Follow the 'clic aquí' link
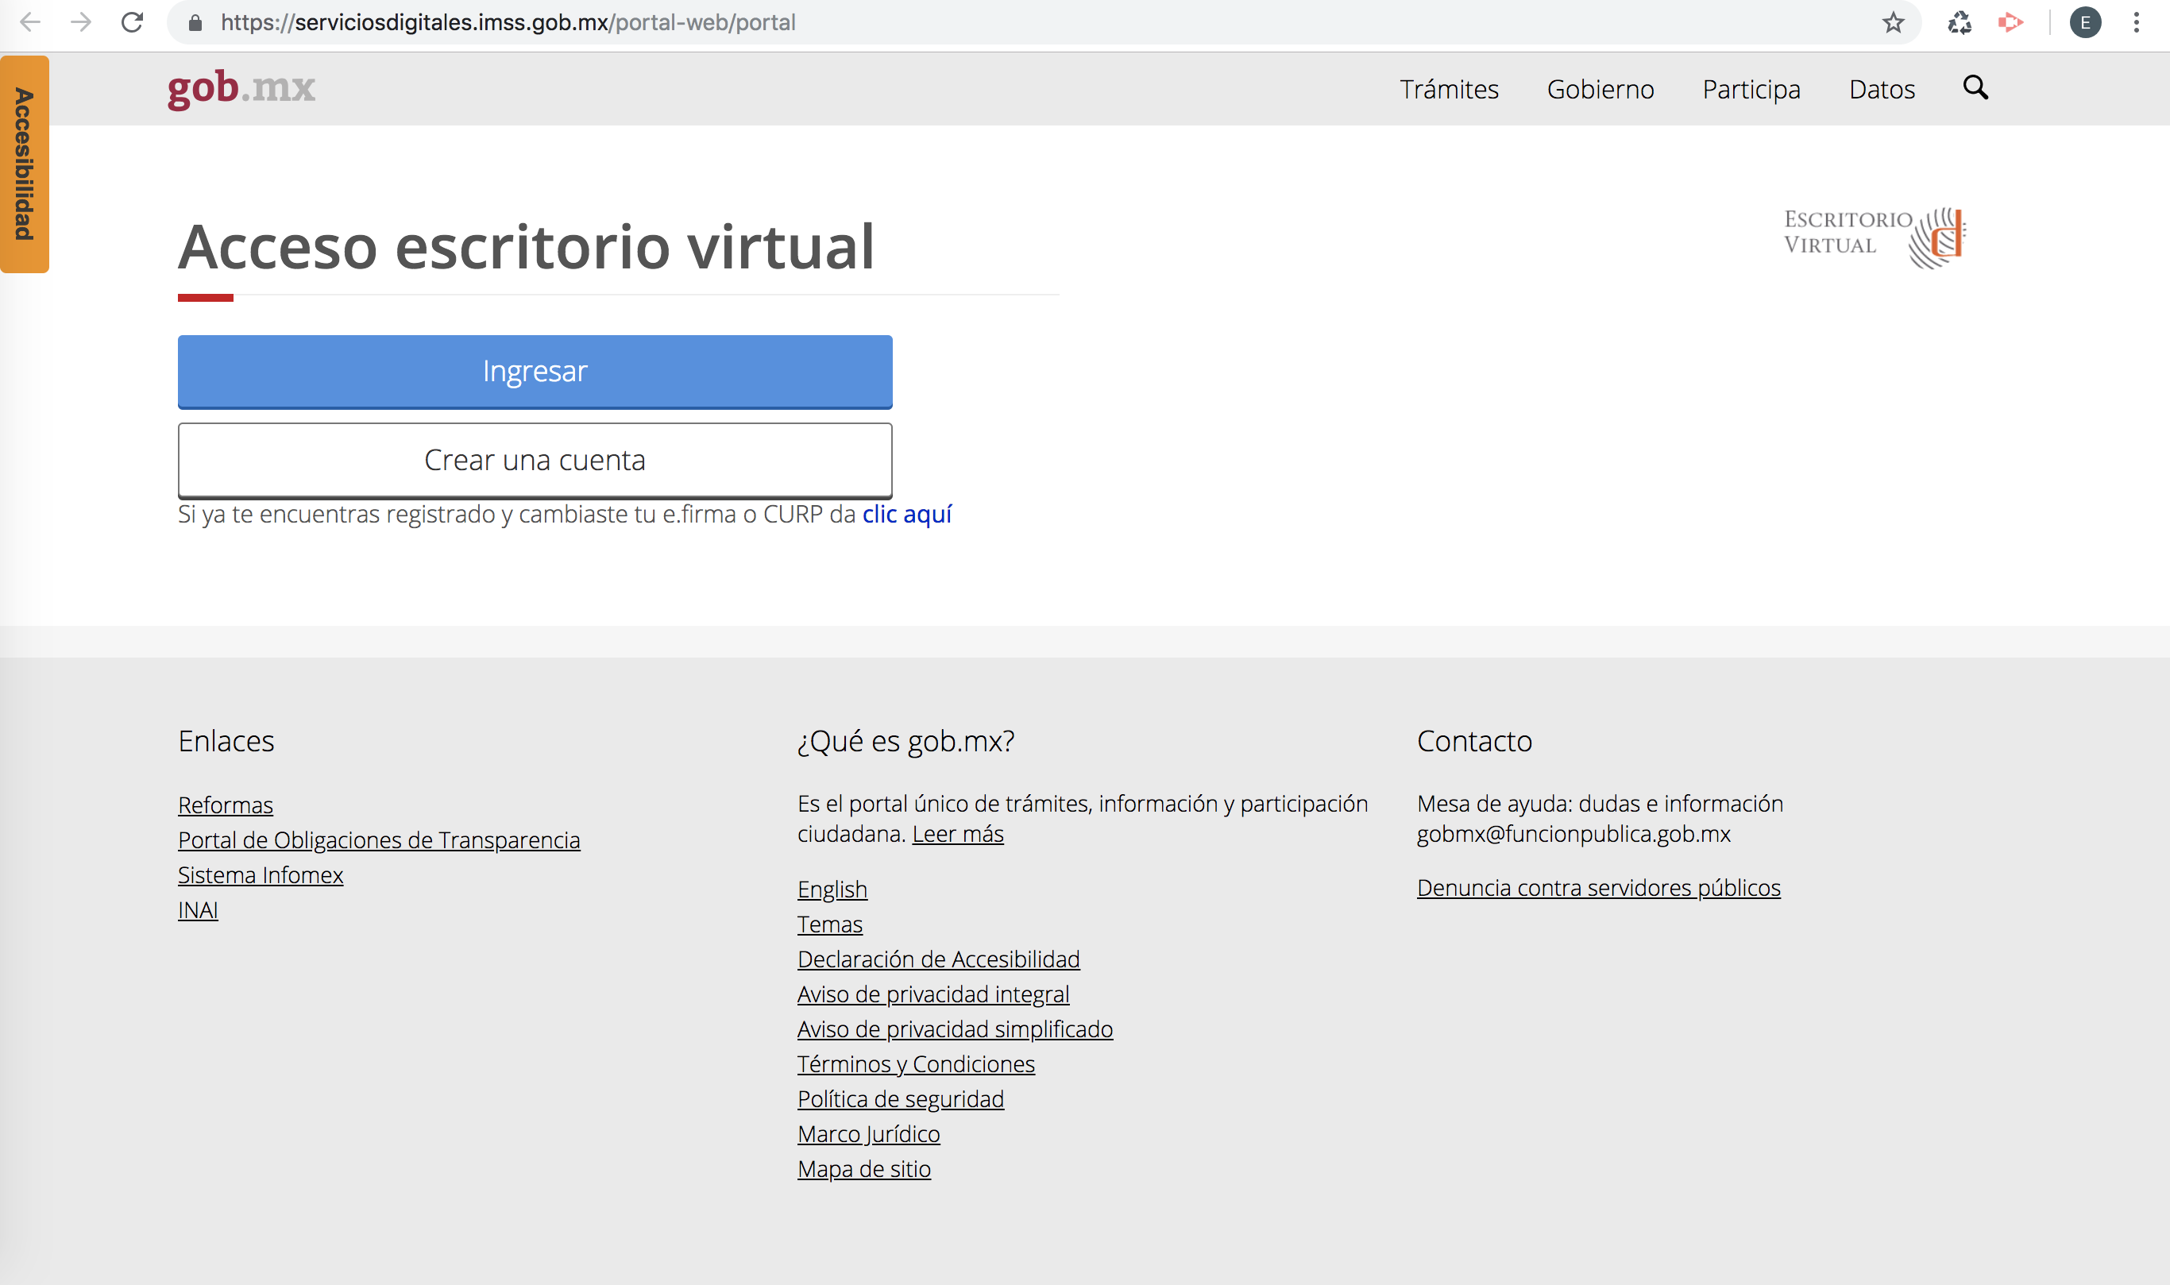 point(906,515)
